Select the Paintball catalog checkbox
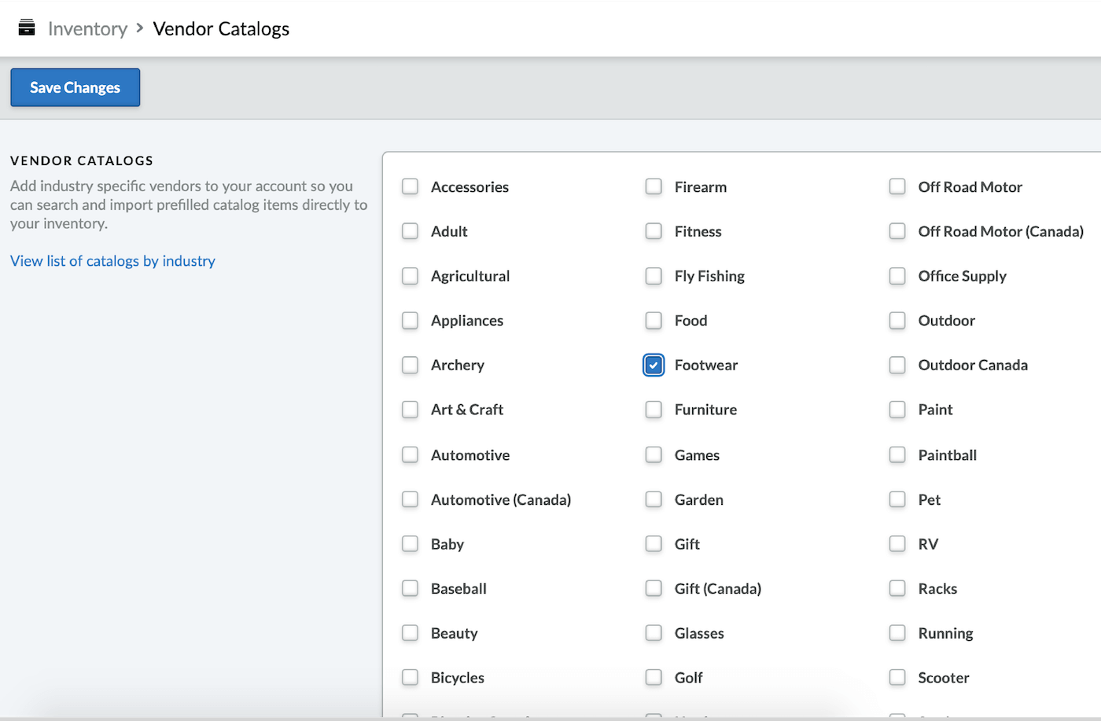The height and width of the screenshot is (721, 1101). click(x=897, y=454)
